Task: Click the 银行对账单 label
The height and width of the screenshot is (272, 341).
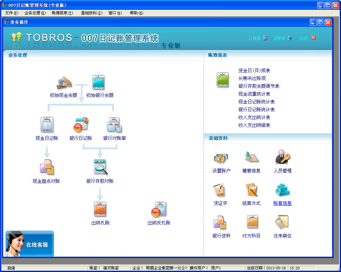Action: 115,138
